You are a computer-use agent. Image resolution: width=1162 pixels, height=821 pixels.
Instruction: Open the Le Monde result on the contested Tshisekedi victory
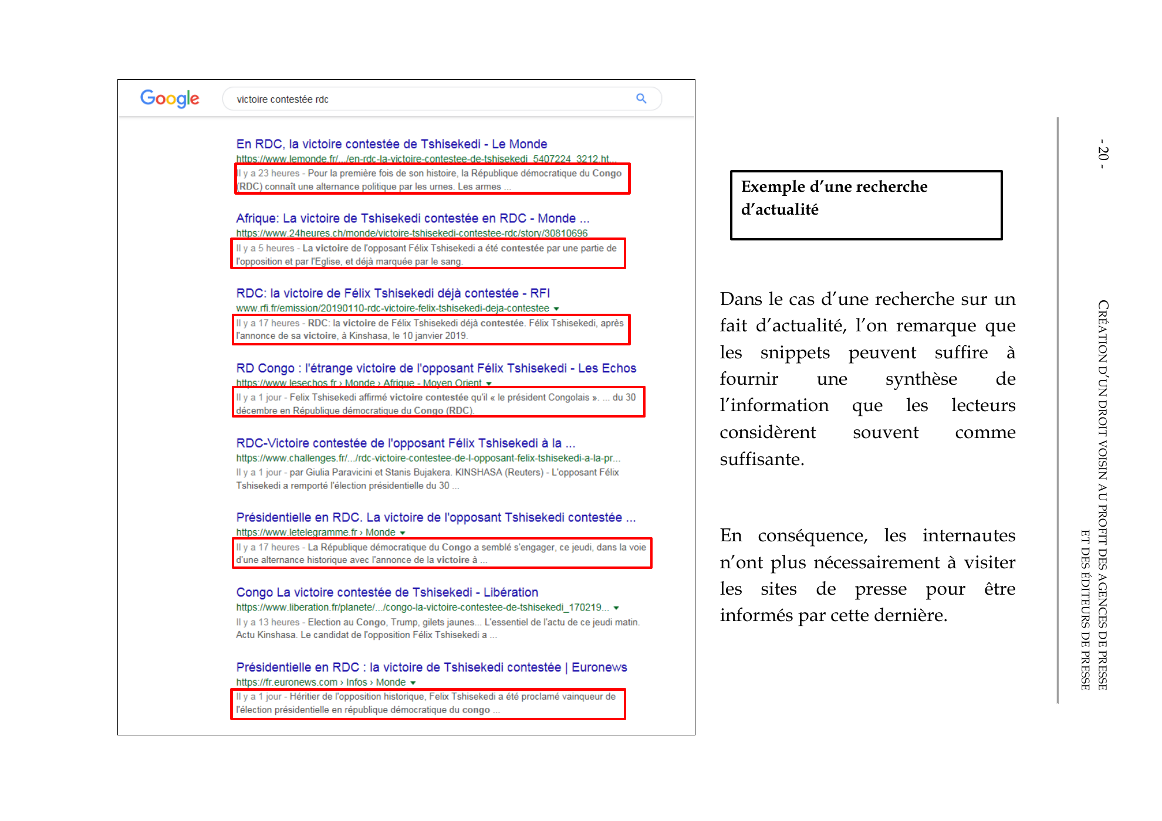tap(391, 144)
